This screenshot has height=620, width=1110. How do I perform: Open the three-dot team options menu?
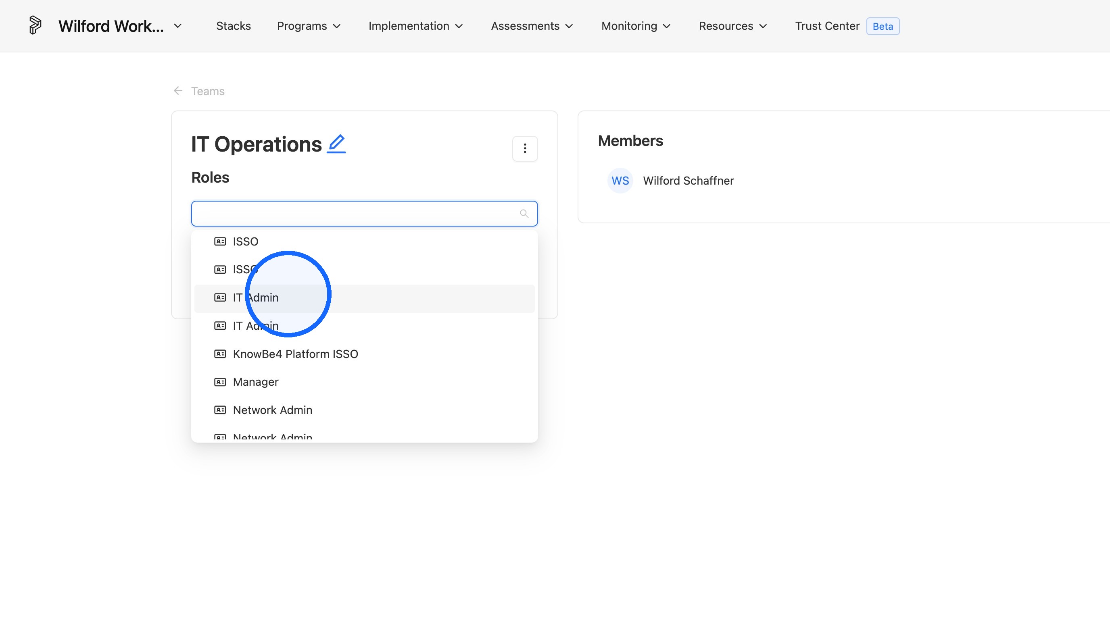pyautogui.click(x=525, y=148)
